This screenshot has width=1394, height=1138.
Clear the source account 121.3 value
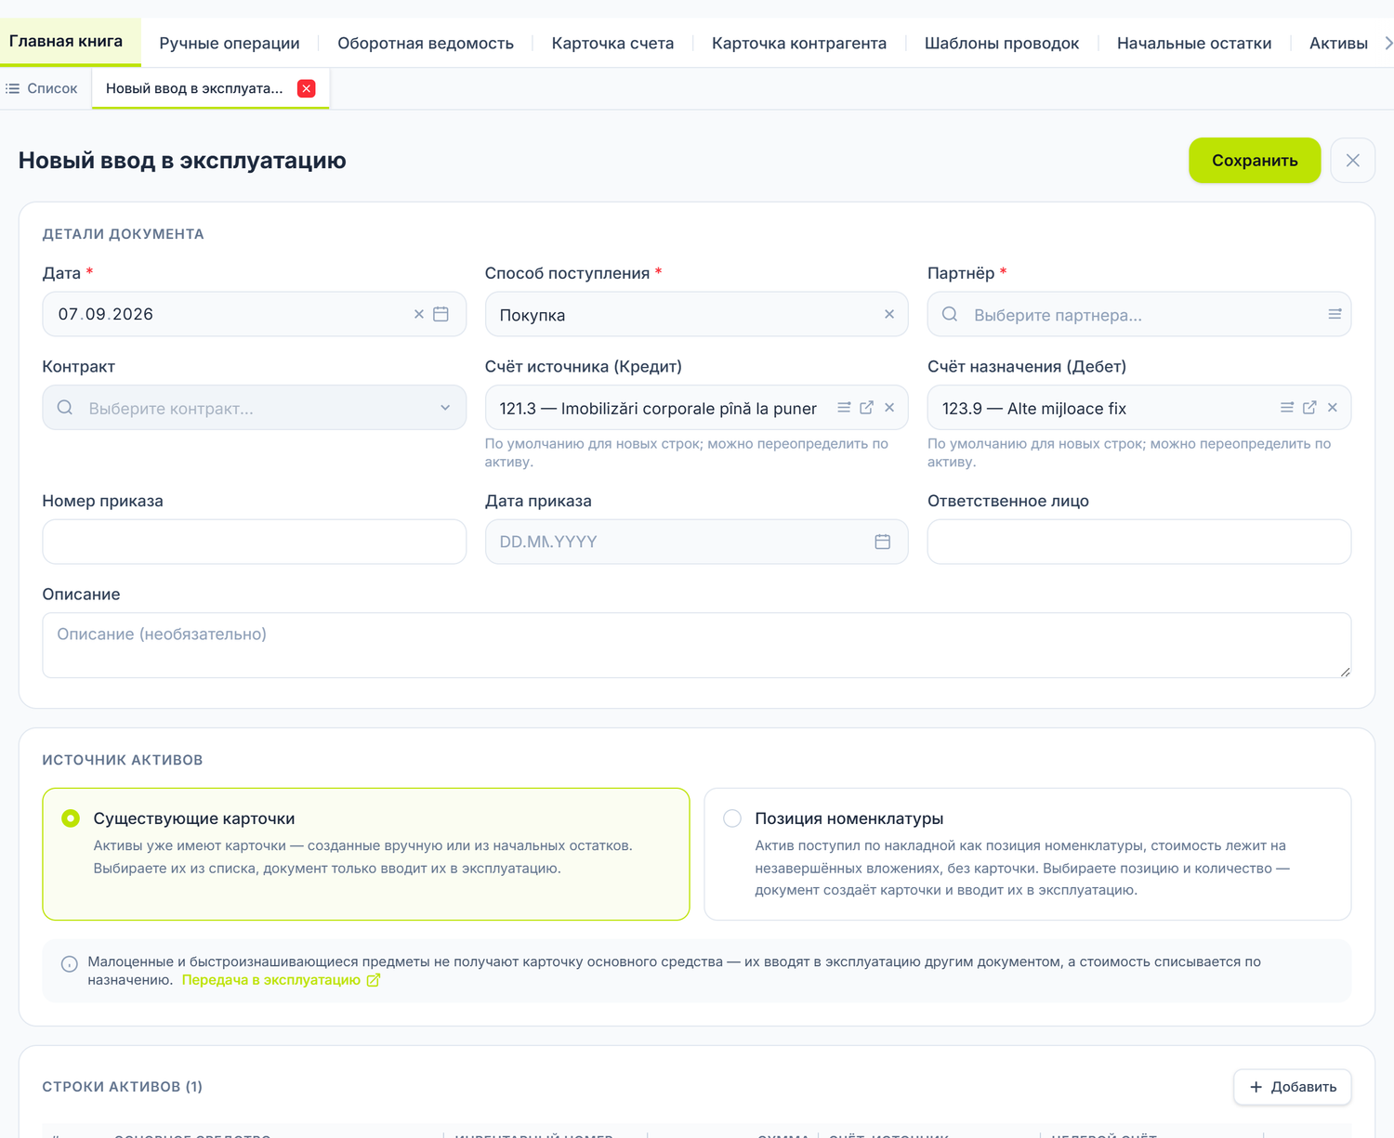(889, 407)
